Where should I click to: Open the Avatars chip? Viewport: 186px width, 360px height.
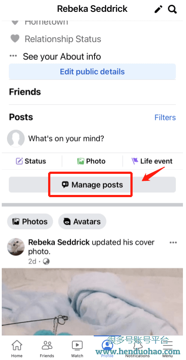point(82,222)
